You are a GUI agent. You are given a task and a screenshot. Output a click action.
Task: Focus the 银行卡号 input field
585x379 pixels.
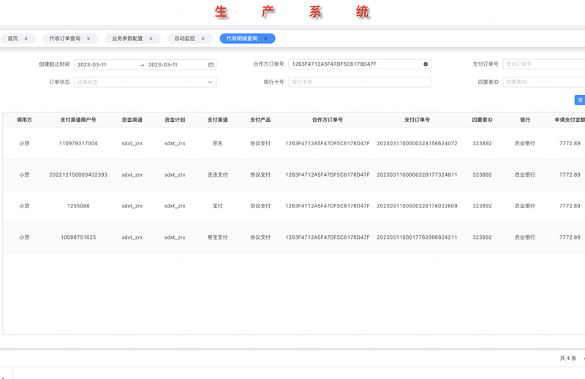click(360, 82)
